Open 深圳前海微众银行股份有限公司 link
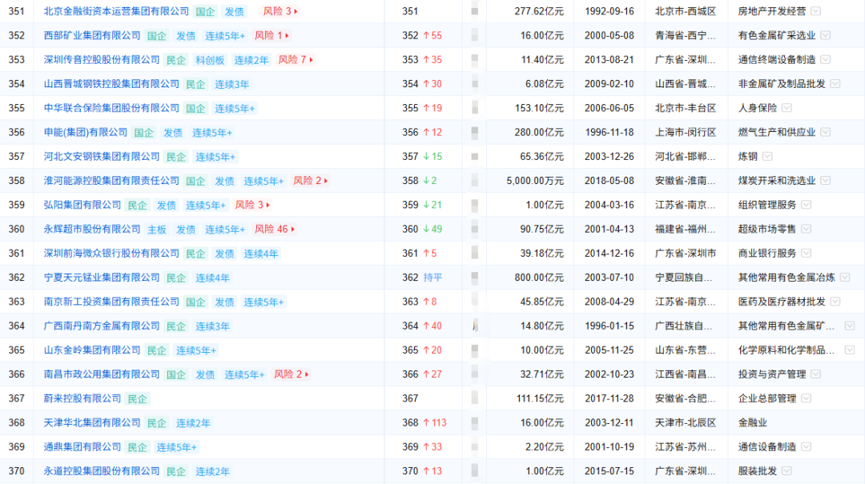 click(x=111, y=254)
